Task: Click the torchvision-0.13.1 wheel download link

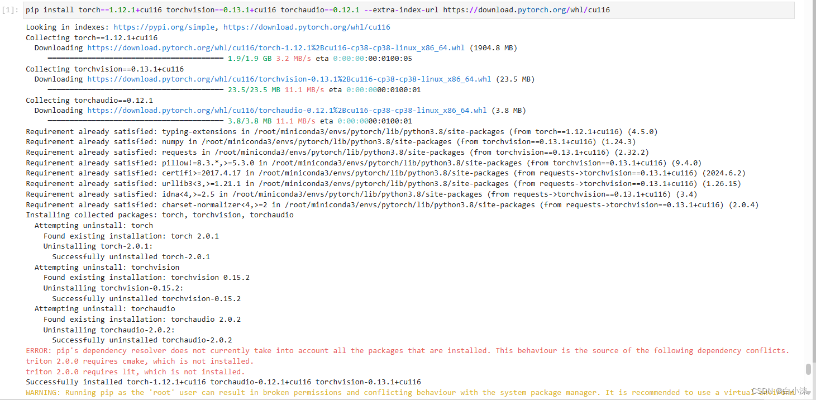Action: point(287,79)
